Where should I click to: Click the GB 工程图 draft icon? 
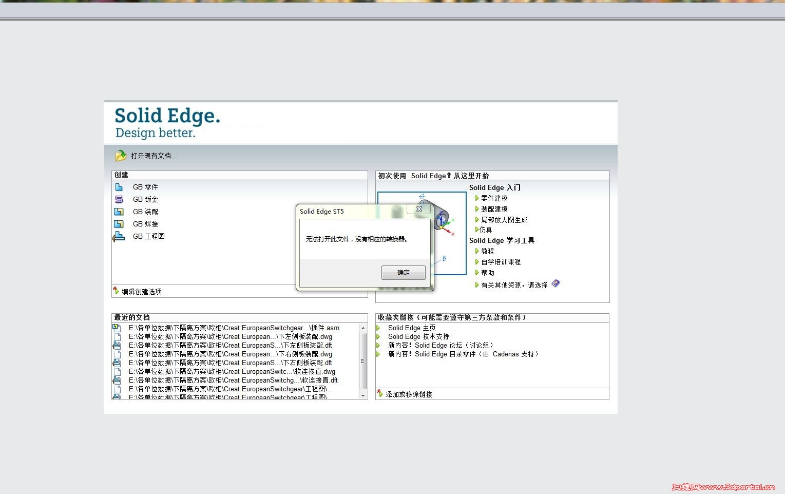tap(119, 236)
